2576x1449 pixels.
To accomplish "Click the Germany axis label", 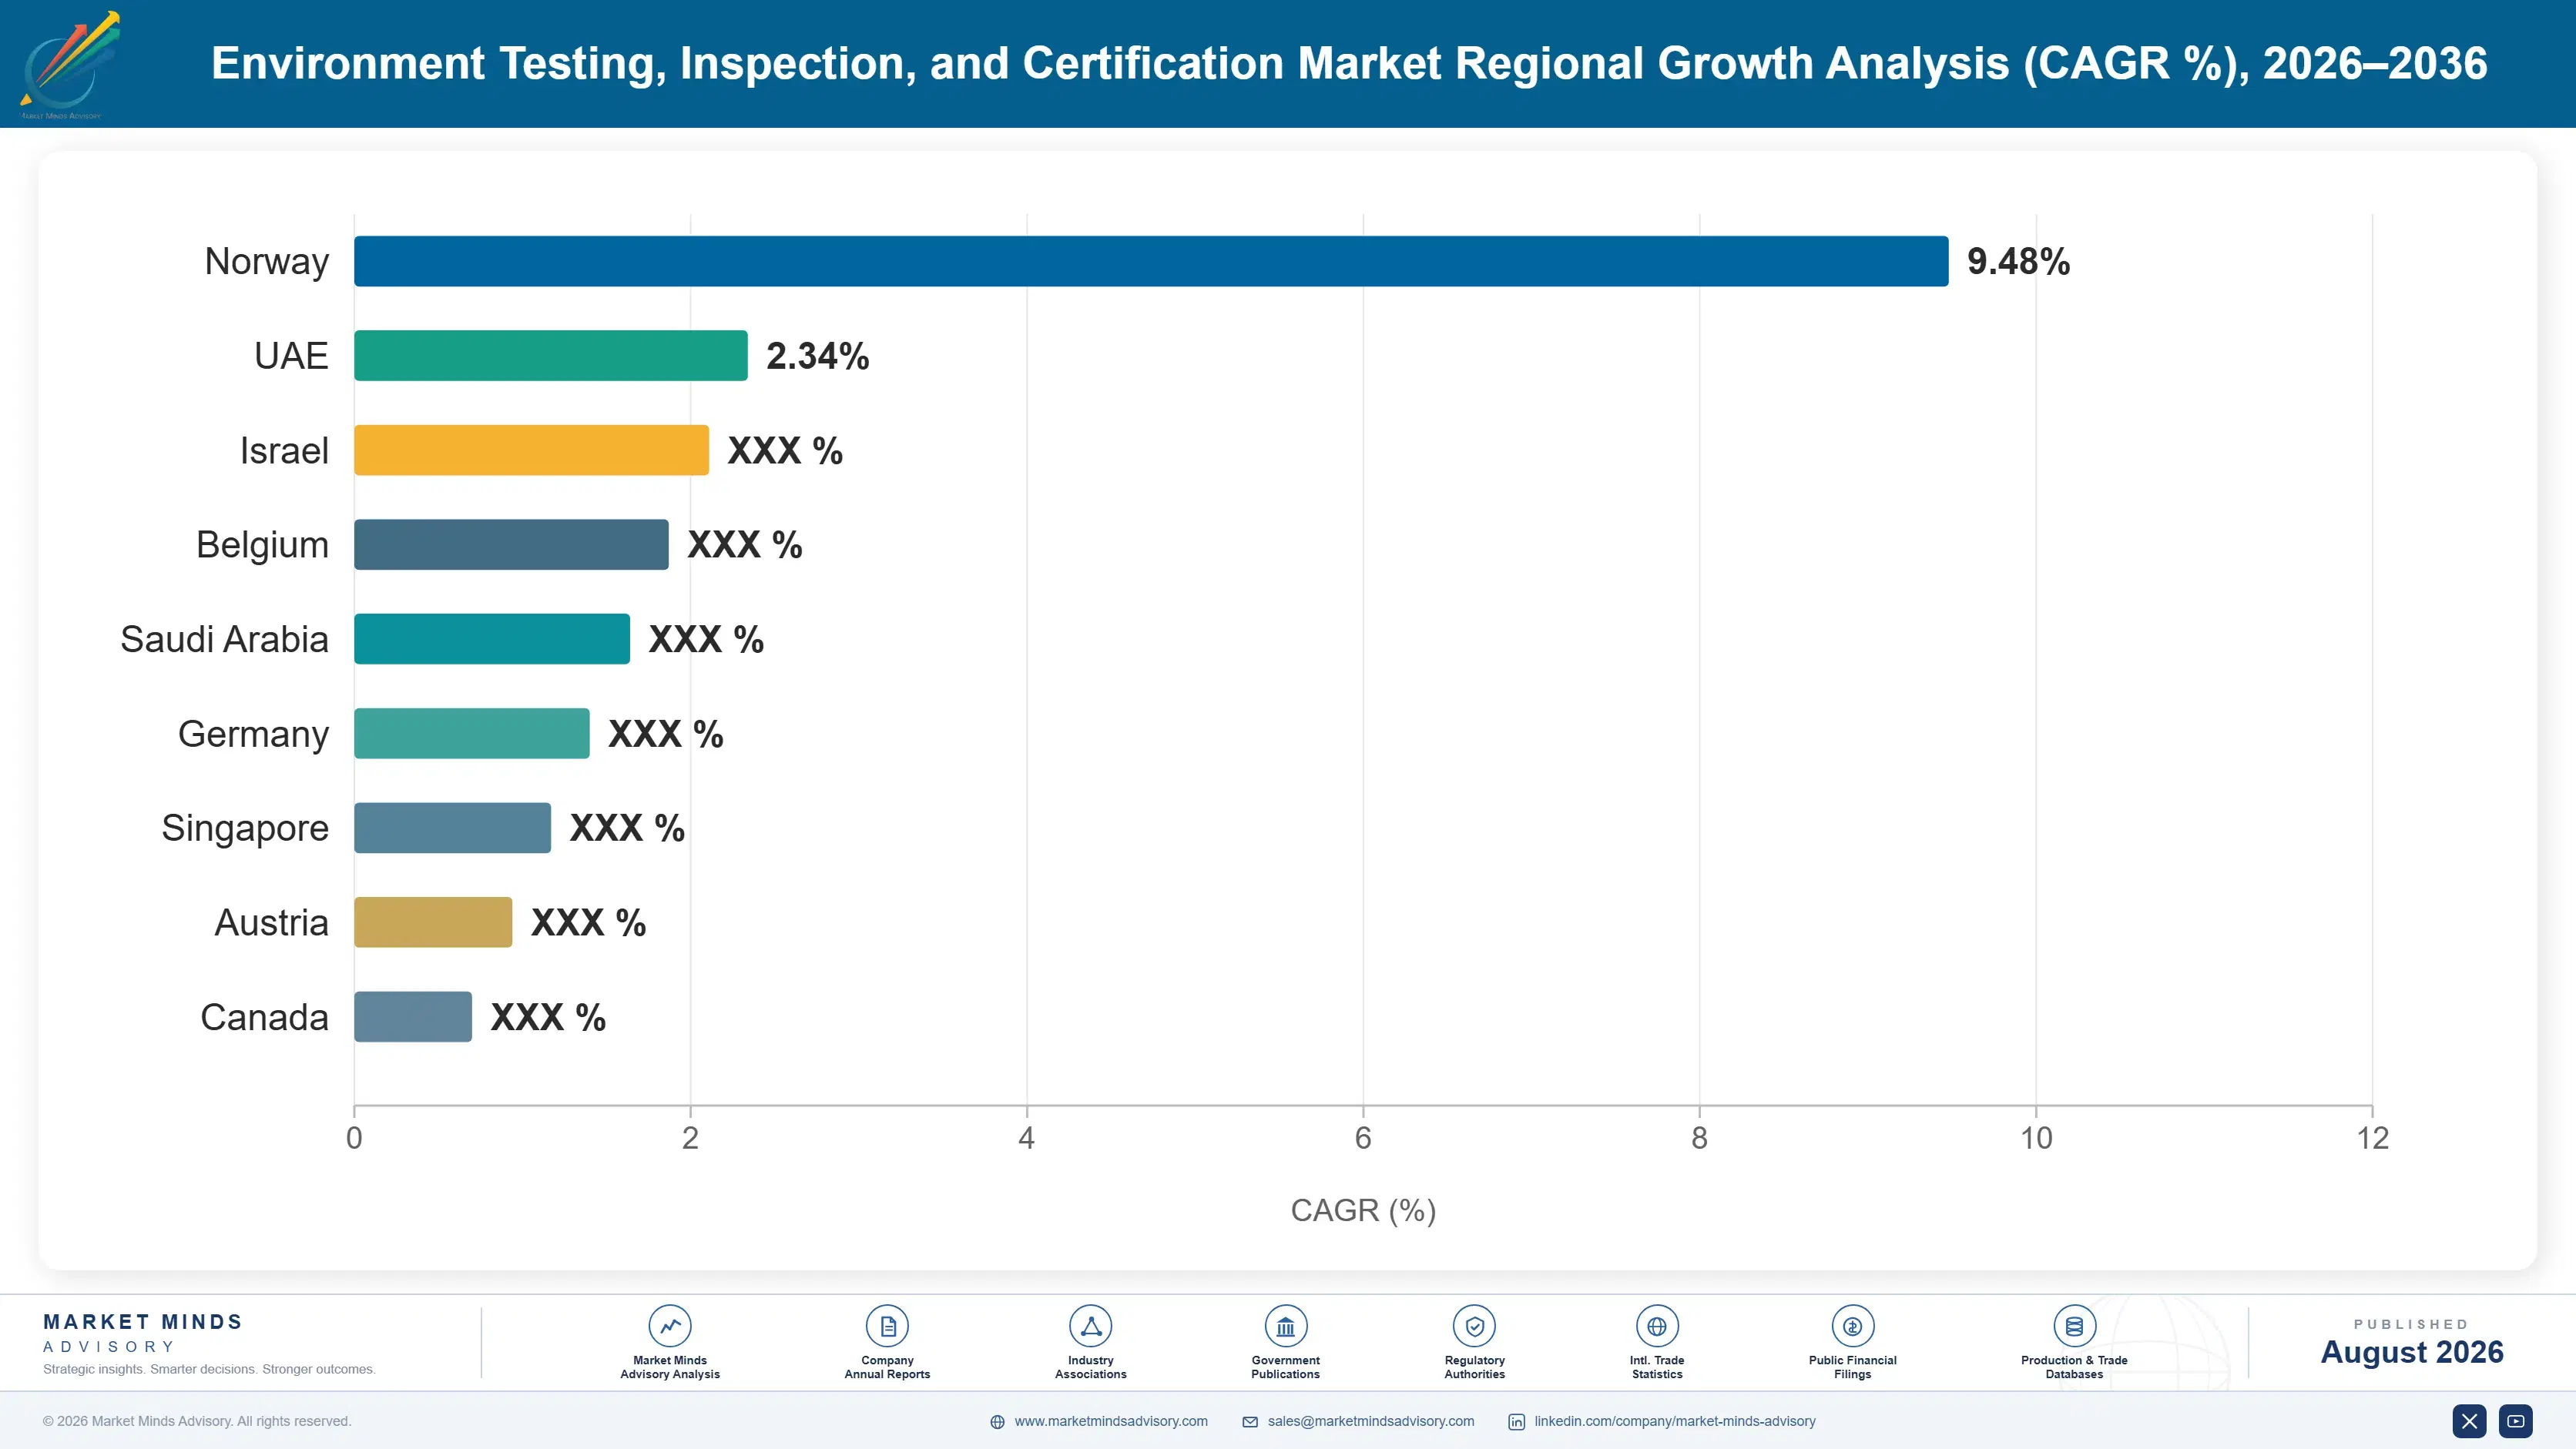I will [x=253, y=735].
